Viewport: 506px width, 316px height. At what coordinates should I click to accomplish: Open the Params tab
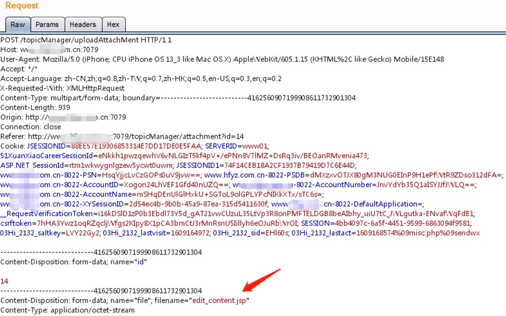pyautogui.click(x=47, y=25)
